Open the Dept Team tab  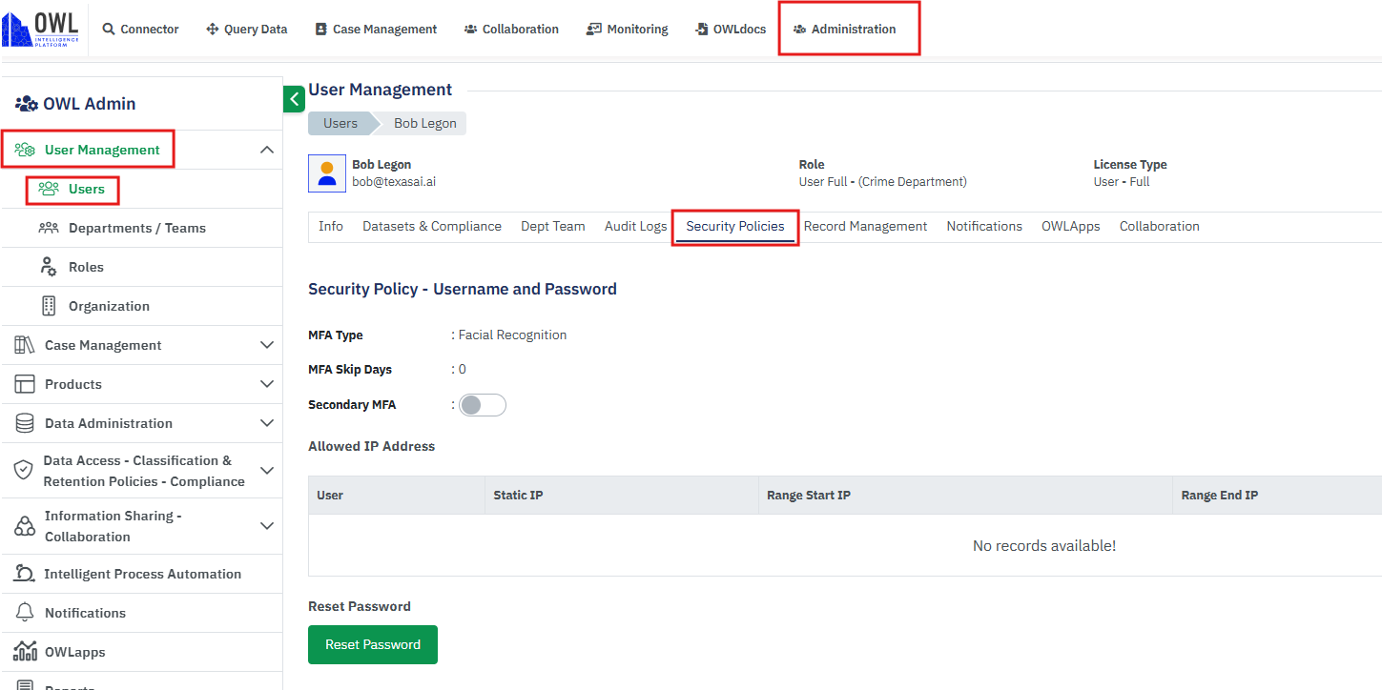553,226
